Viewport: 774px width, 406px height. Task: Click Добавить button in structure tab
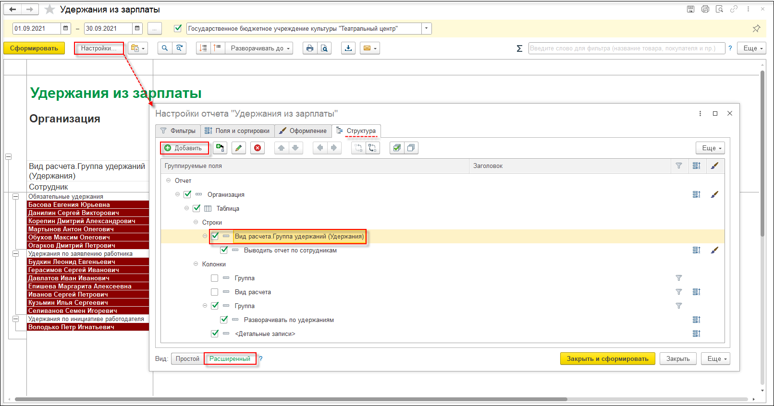(184, 148)
